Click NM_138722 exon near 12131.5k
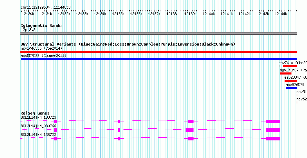The width and height of the screenshot is (307, 158). tap(56, 139)
